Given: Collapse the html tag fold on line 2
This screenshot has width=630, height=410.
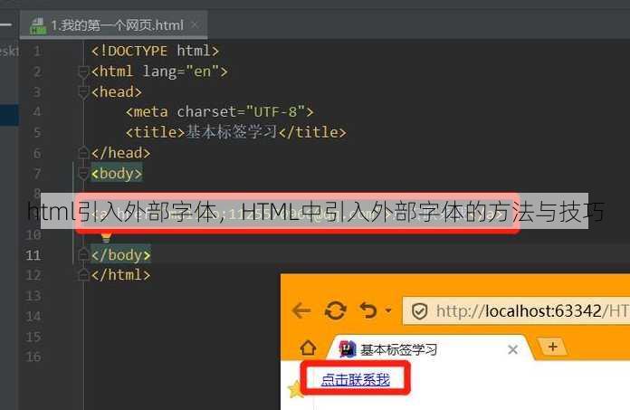Looking at the screenshot, I should click(83, 72).
